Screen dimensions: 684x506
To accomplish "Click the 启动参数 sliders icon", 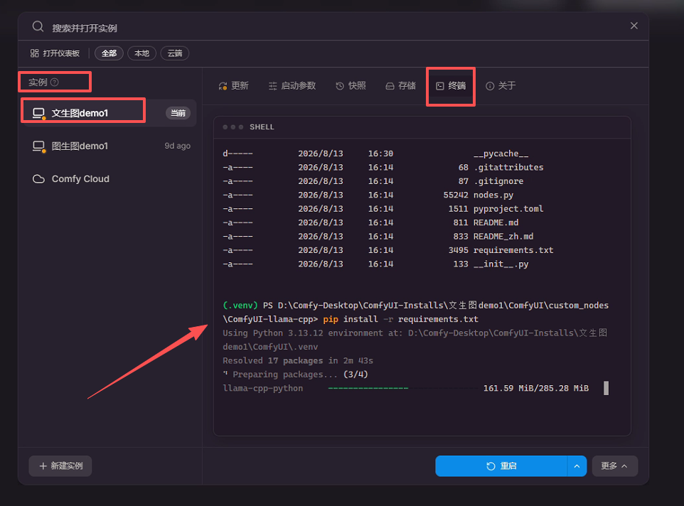I will tap(272, 86).
